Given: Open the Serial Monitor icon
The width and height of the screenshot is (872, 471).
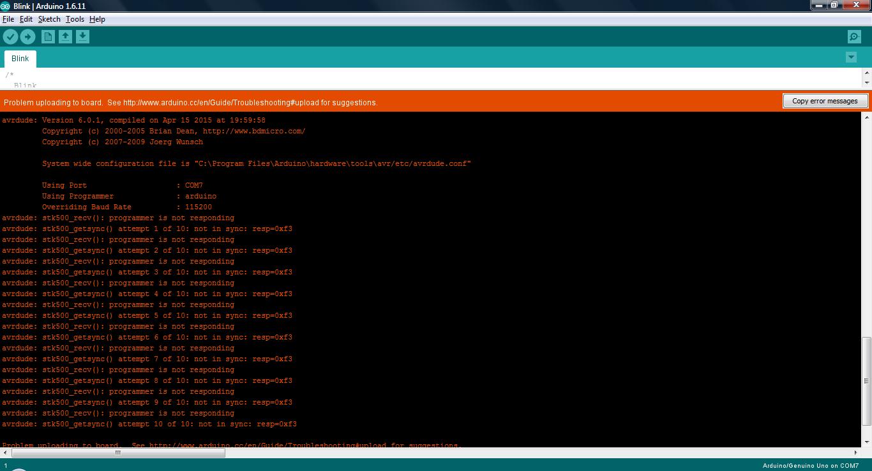Looking at the screenshot, I should pyautogui.click(x=853, y=36).
